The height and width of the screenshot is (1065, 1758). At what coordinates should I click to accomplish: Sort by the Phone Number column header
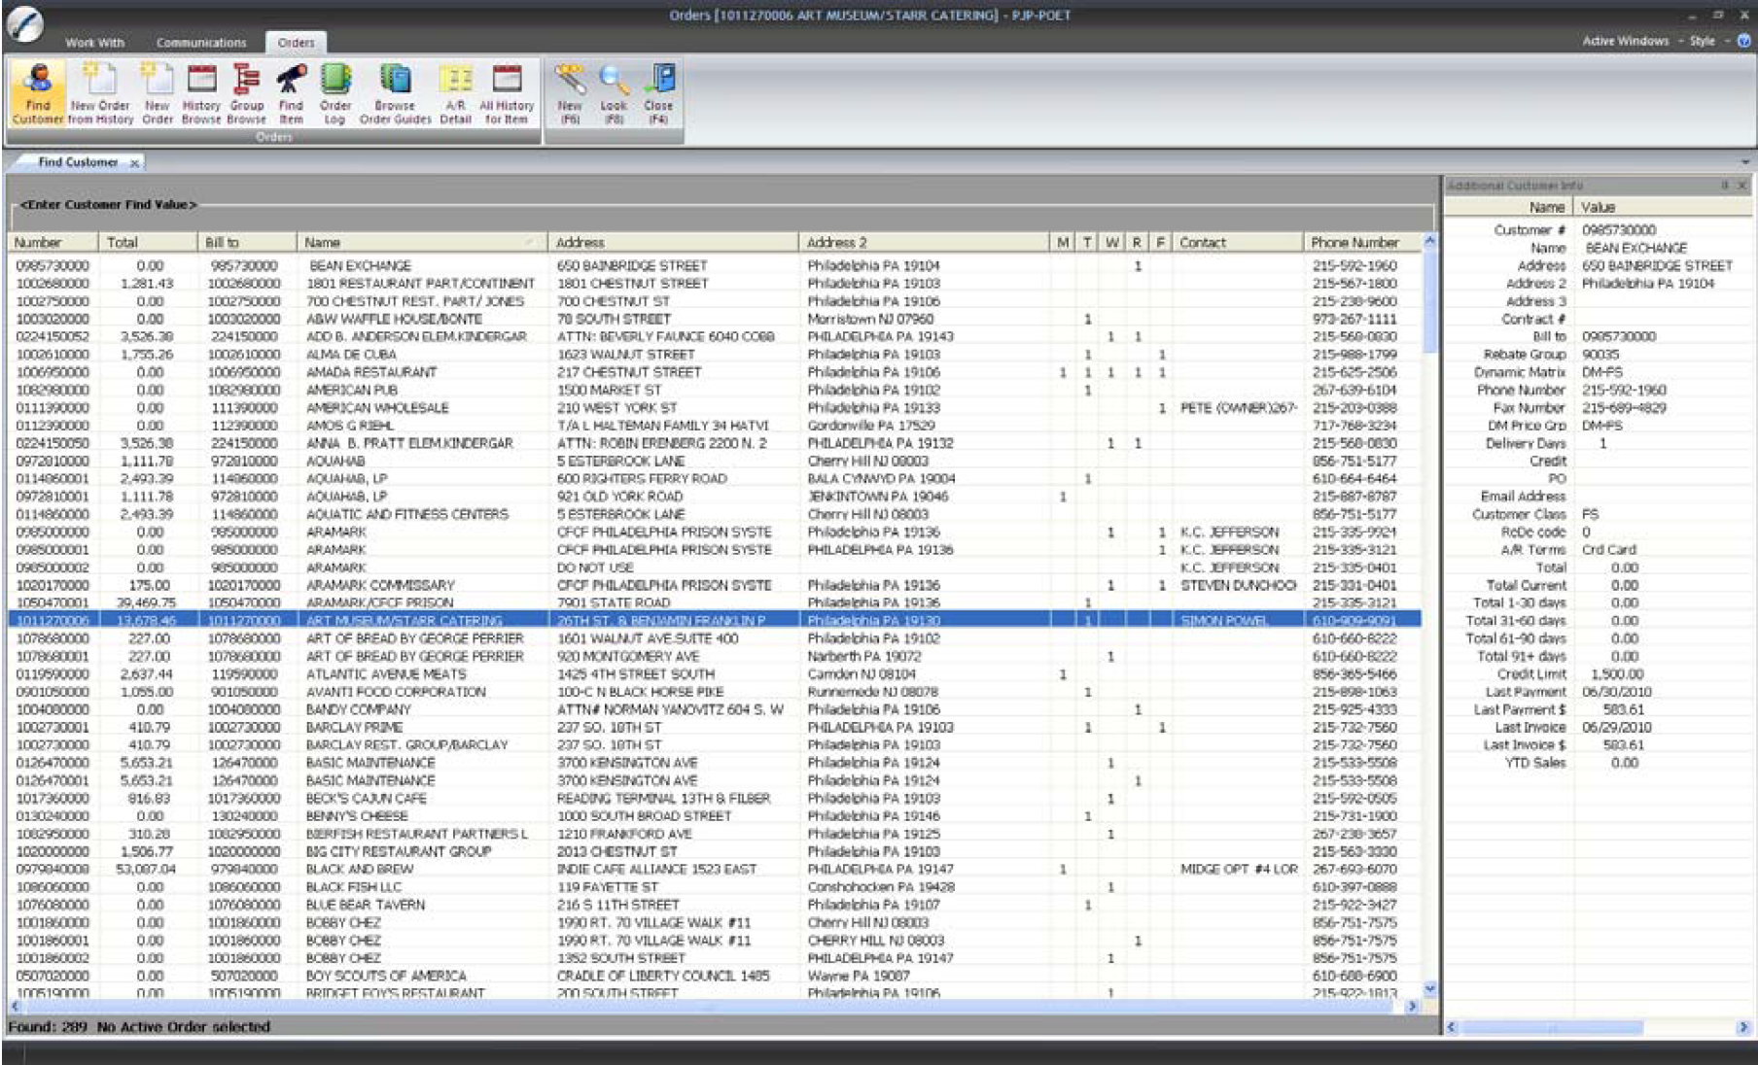pos(1361,242)
